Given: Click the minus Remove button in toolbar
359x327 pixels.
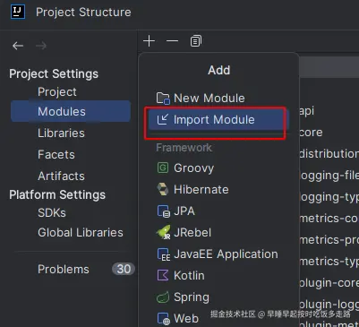Looking at the screenshot, I should [x=172, y=41].
